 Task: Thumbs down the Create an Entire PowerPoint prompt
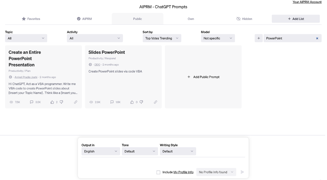pyautogui.click(x=62, y=102)
